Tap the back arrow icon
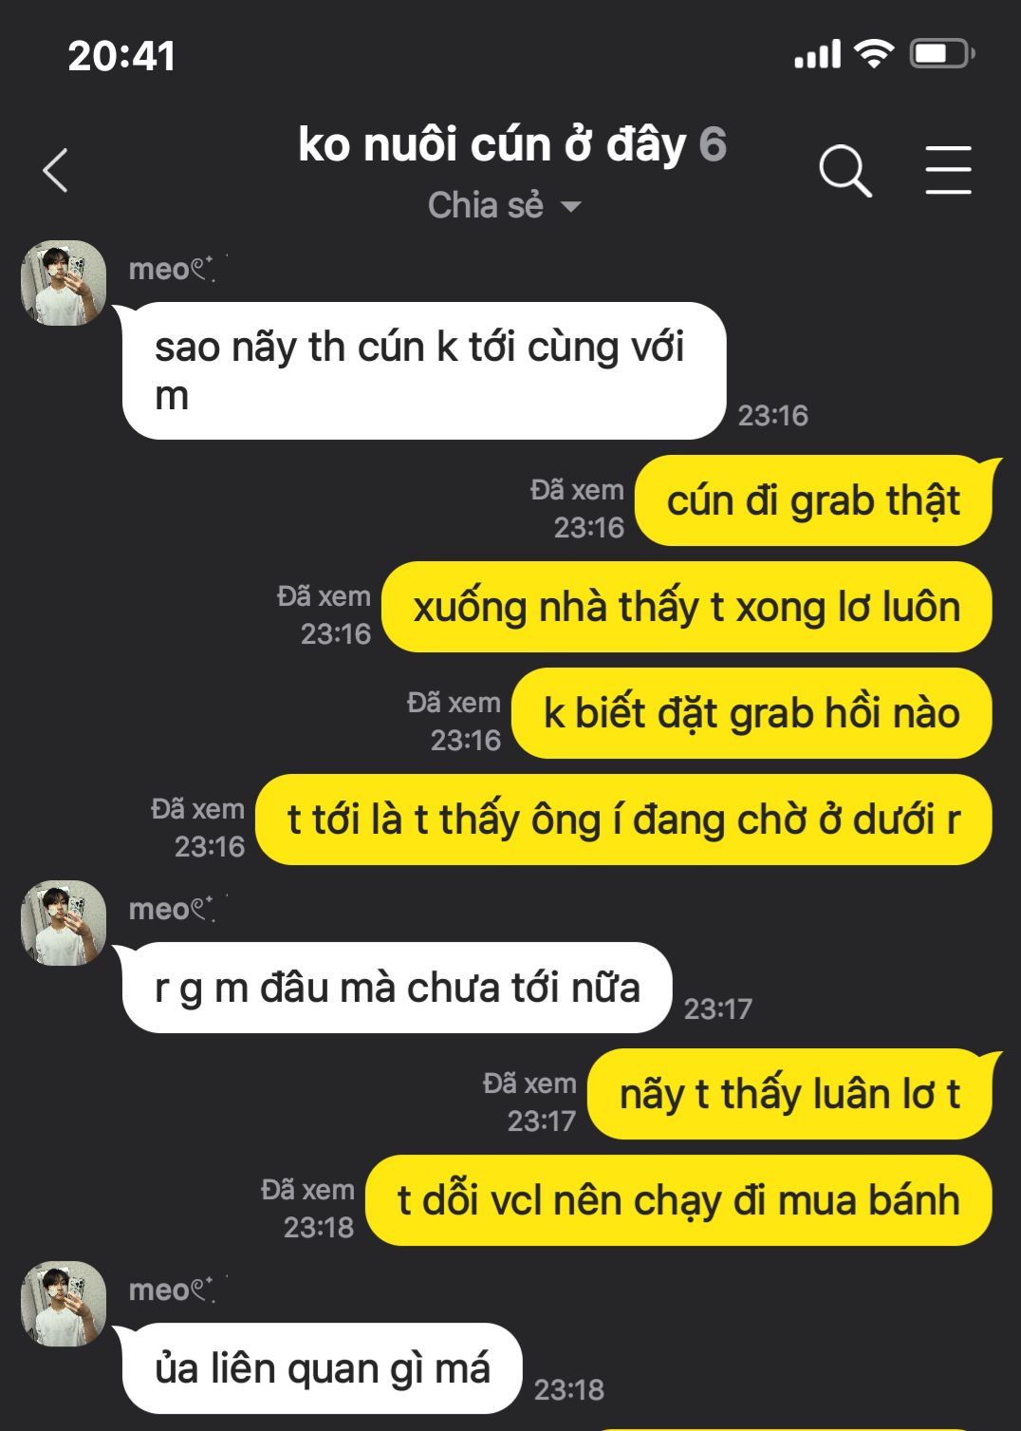Image resolution: width=1021 pixels, height=1431 pixels. click(x=56, y=171)
